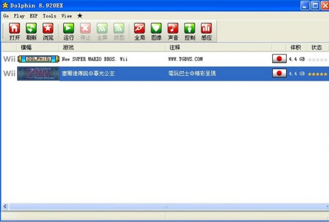
Task: Sort by the 状态 (State) column header
Action: coord(317,48)
